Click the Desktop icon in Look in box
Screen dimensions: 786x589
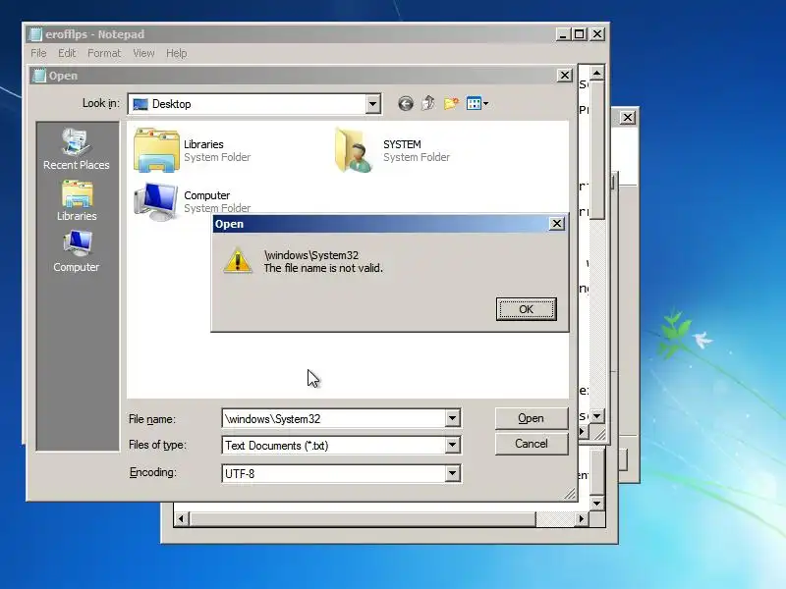[140, 104]
